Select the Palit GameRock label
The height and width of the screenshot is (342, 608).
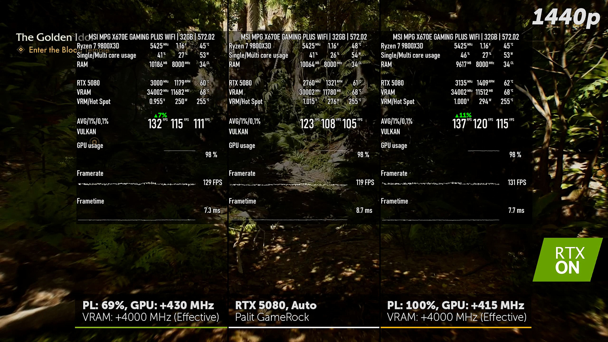click(272, 317)
